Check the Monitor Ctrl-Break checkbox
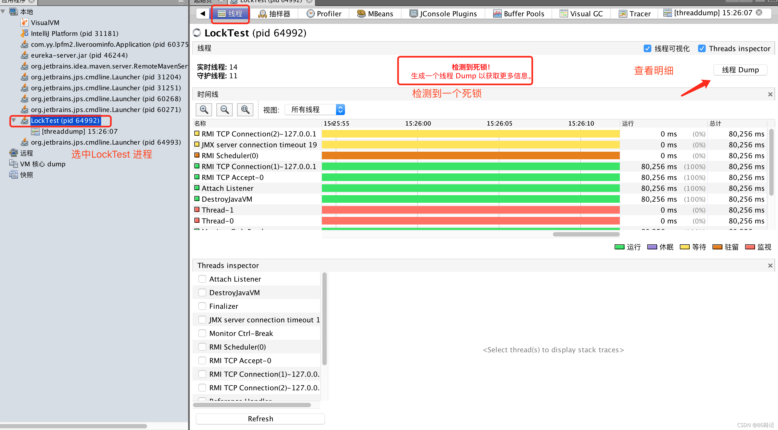This screenshot has height=430, width=778. (202, 333)
